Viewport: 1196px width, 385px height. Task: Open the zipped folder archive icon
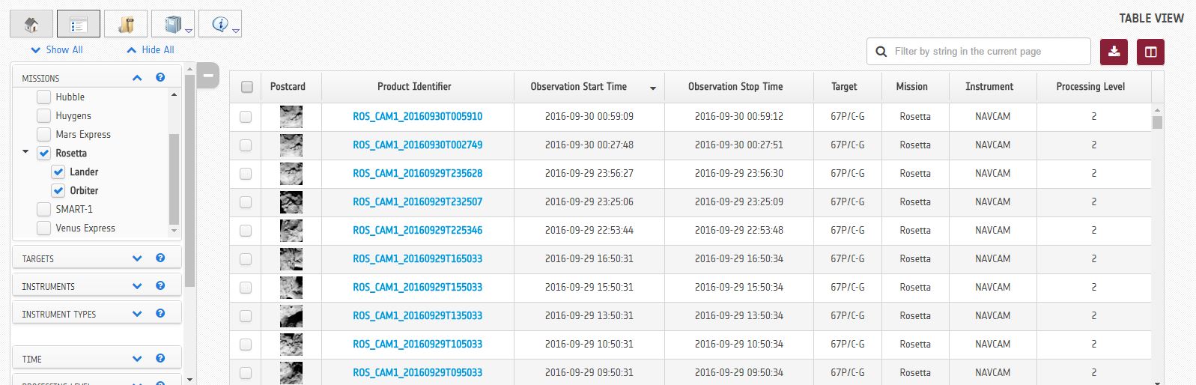pos(126,25)
